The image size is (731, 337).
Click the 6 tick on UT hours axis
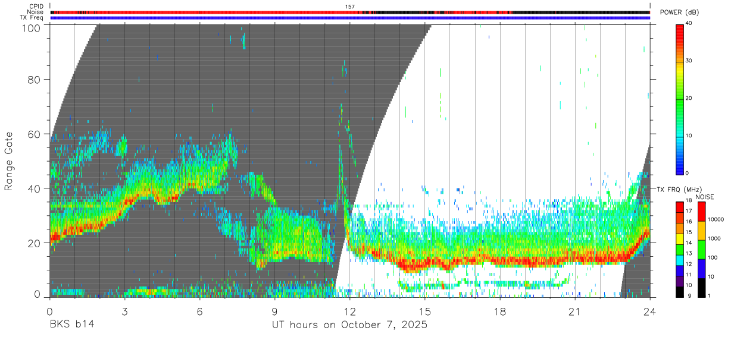(x=200, y=310)
